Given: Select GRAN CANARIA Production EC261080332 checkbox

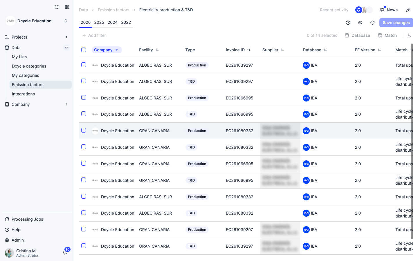Looking at the screenshot, I should click(x=84, y=130).
